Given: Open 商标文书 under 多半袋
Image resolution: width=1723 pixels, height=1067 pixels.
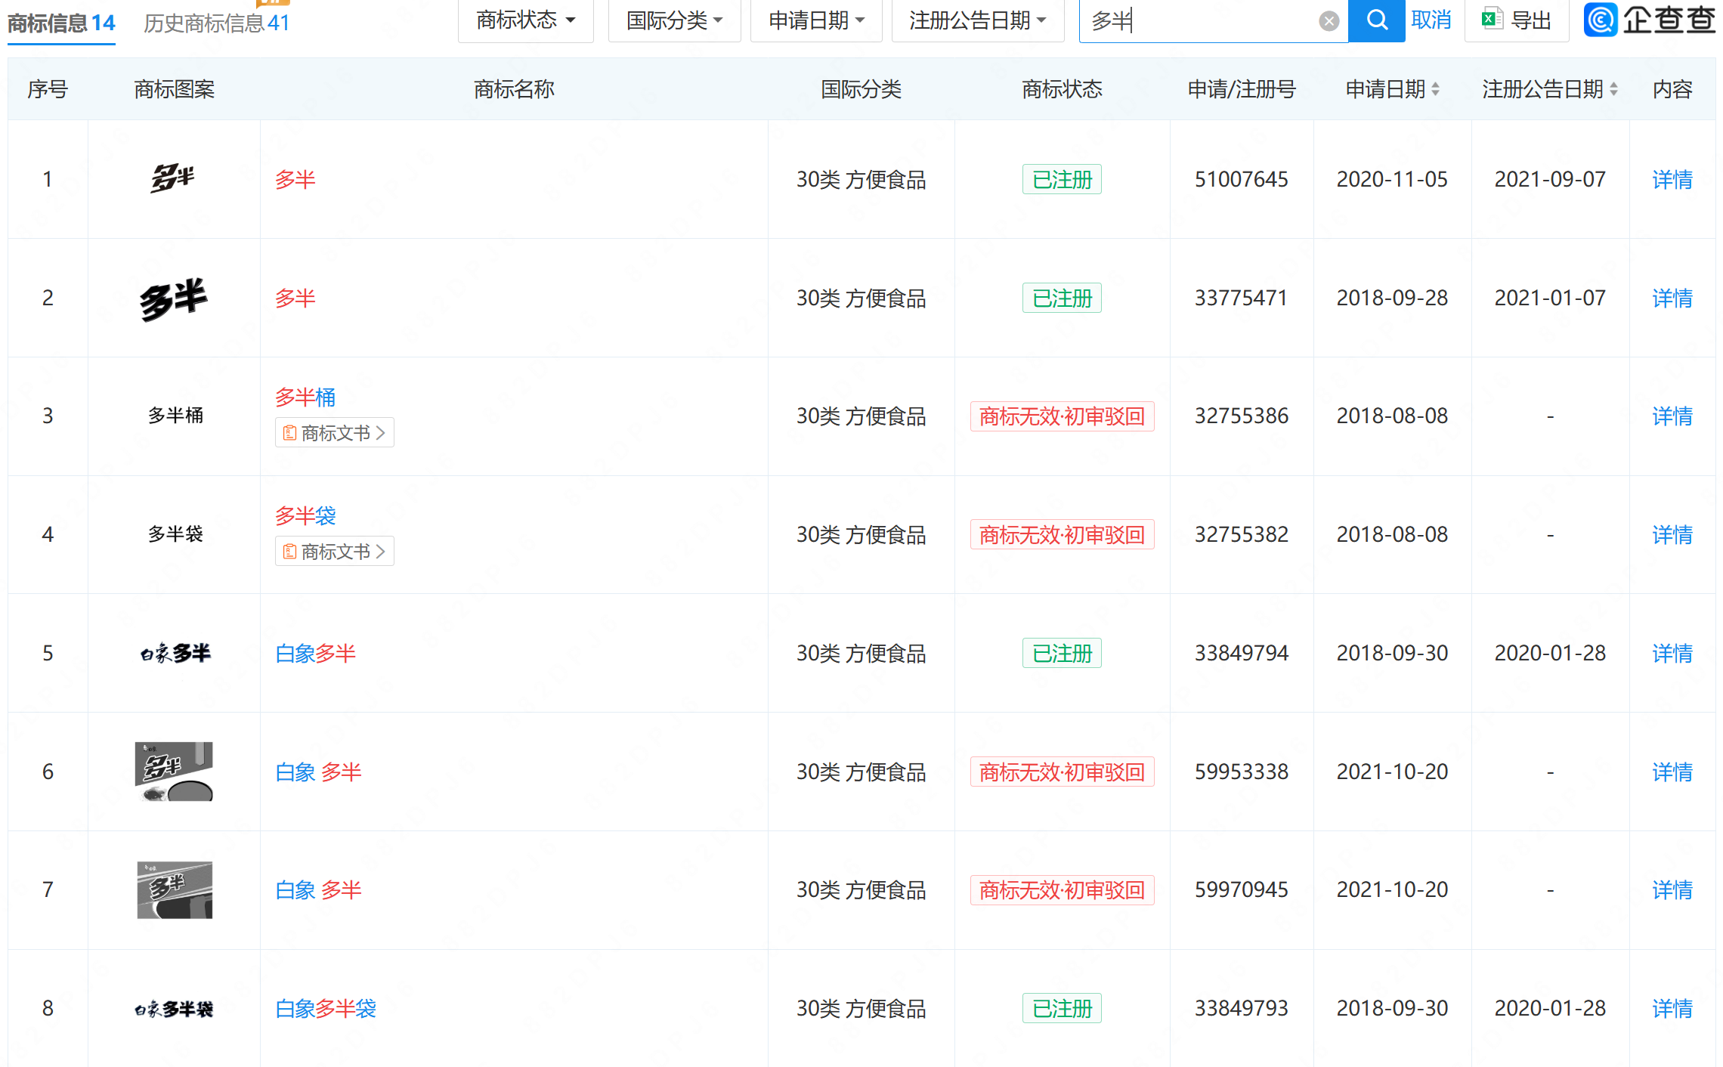Looking at the screenshot, I should click(x=335, y=551).
